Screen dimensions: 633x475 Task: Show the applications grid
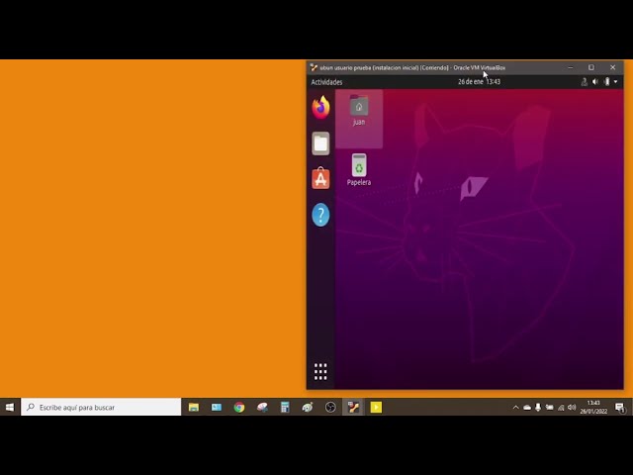tap(320, 372)
